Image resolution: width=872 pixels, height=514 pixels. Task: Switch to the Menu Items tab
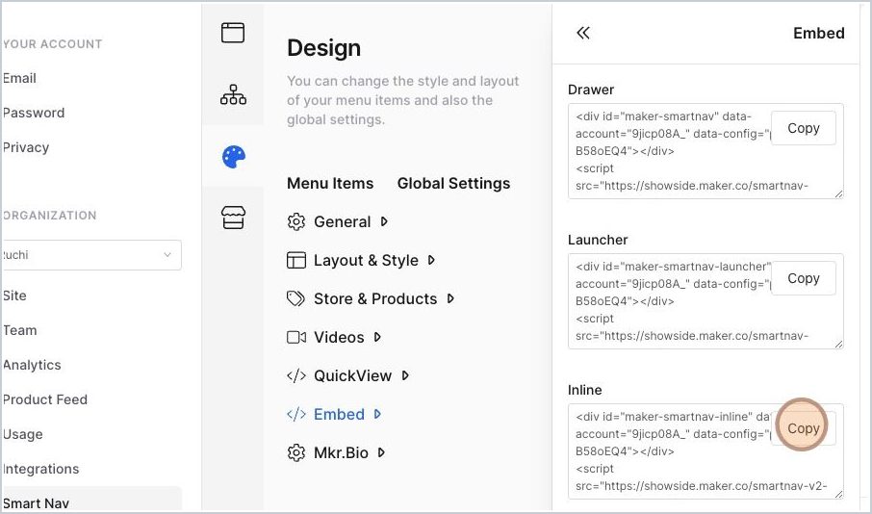coord(330,183)
